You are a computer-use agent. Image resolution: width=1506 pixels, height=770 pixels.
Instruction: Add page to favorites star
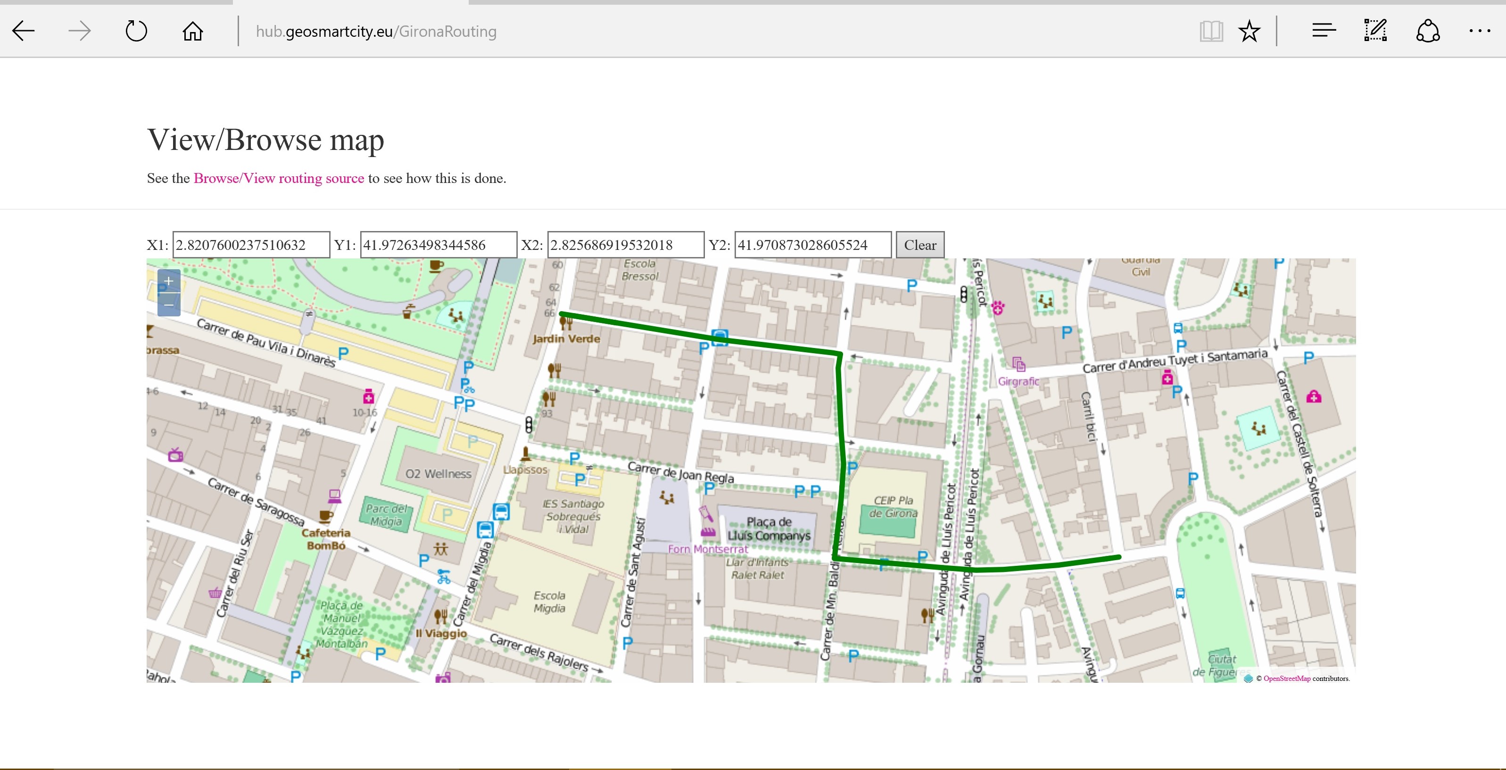tap(1249, 31)
